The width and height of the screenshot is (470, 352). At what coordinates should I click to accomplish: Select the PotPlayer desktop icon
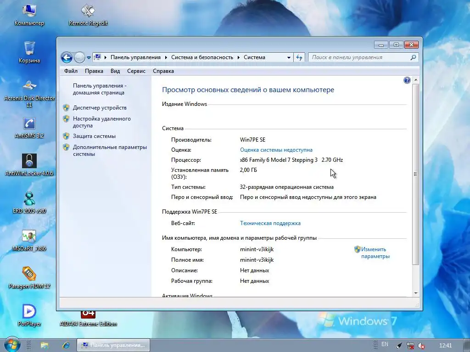tap(29, 315)
